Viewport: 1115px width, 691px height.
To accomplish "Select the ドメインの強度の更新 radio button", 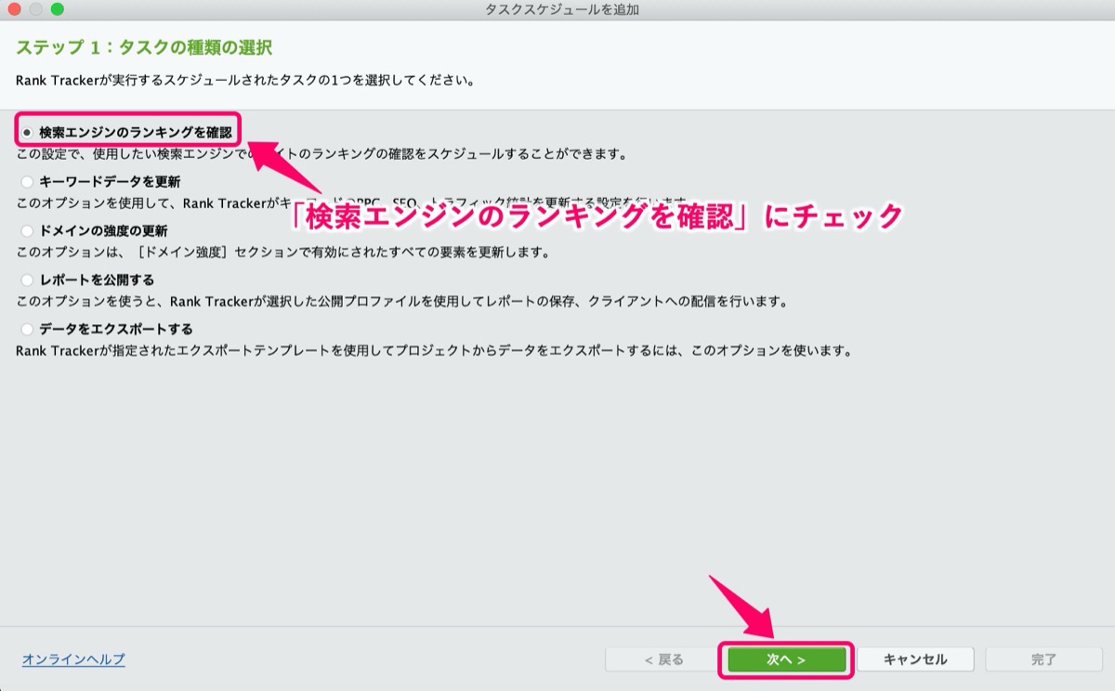I will (x=28, y=231).
